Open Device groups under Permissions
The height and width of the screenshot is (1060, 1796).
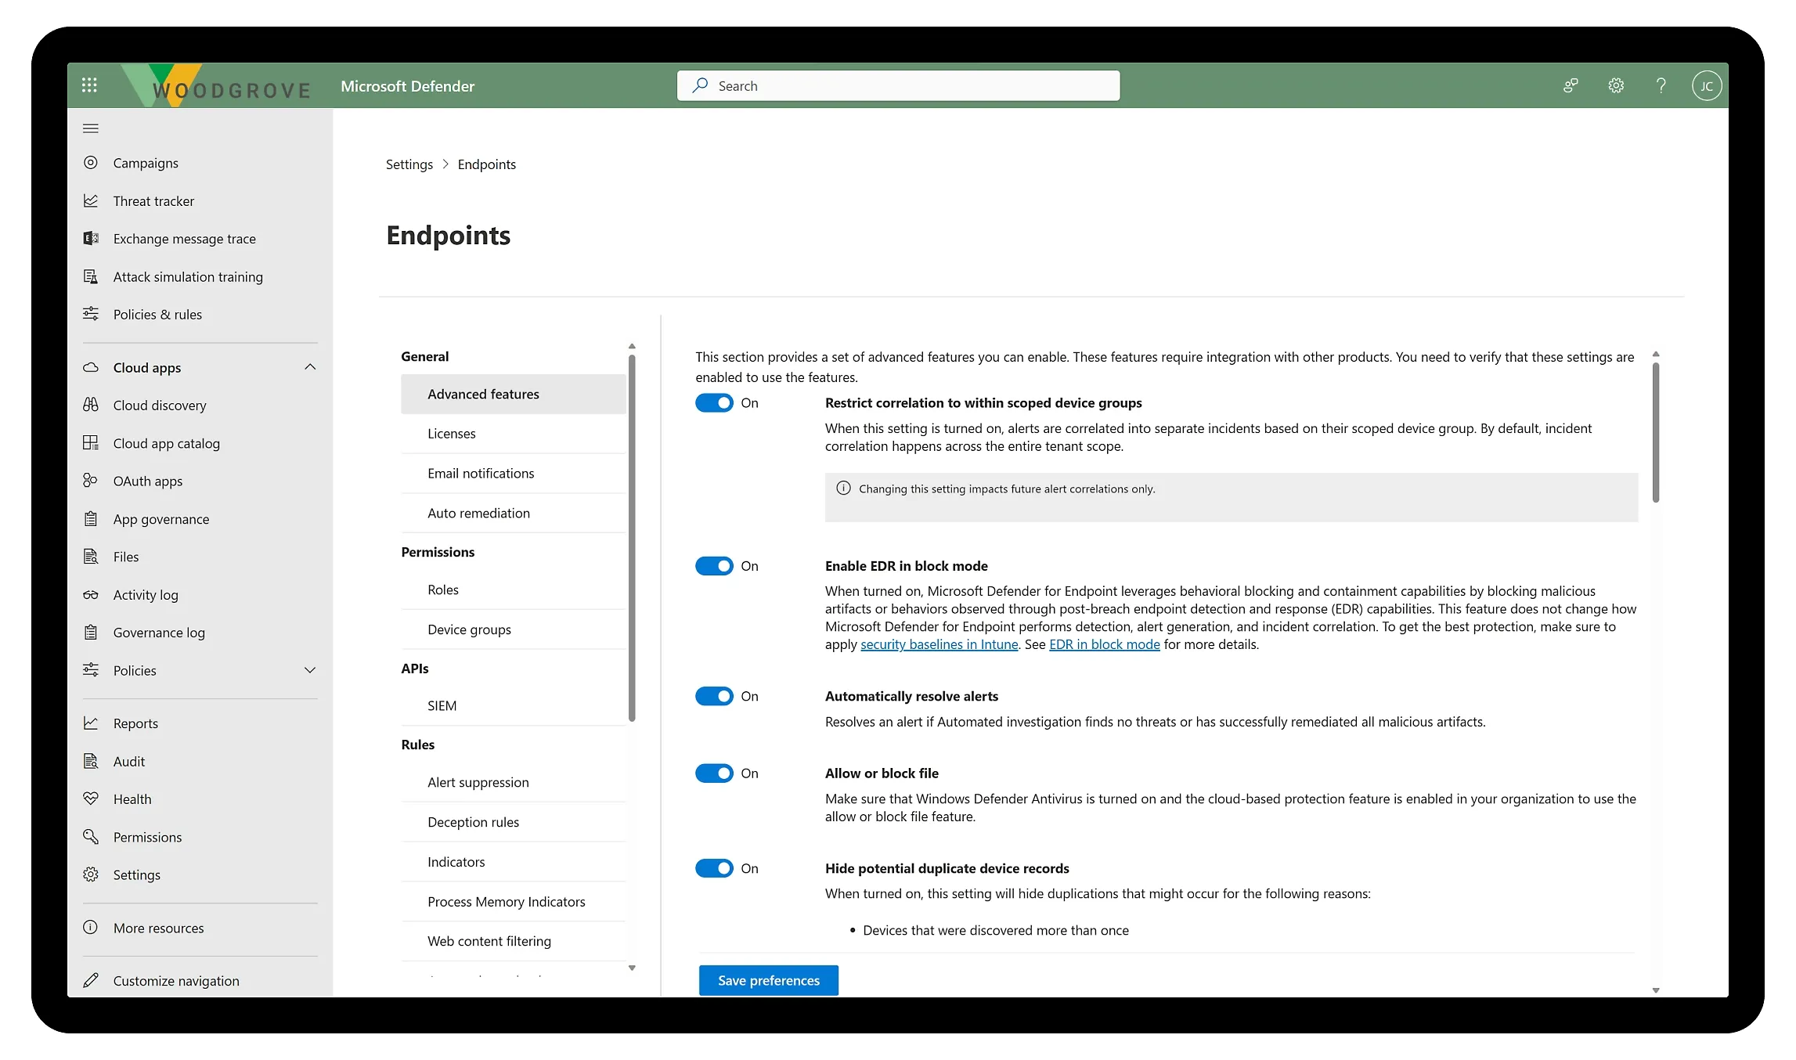[469, 629]
